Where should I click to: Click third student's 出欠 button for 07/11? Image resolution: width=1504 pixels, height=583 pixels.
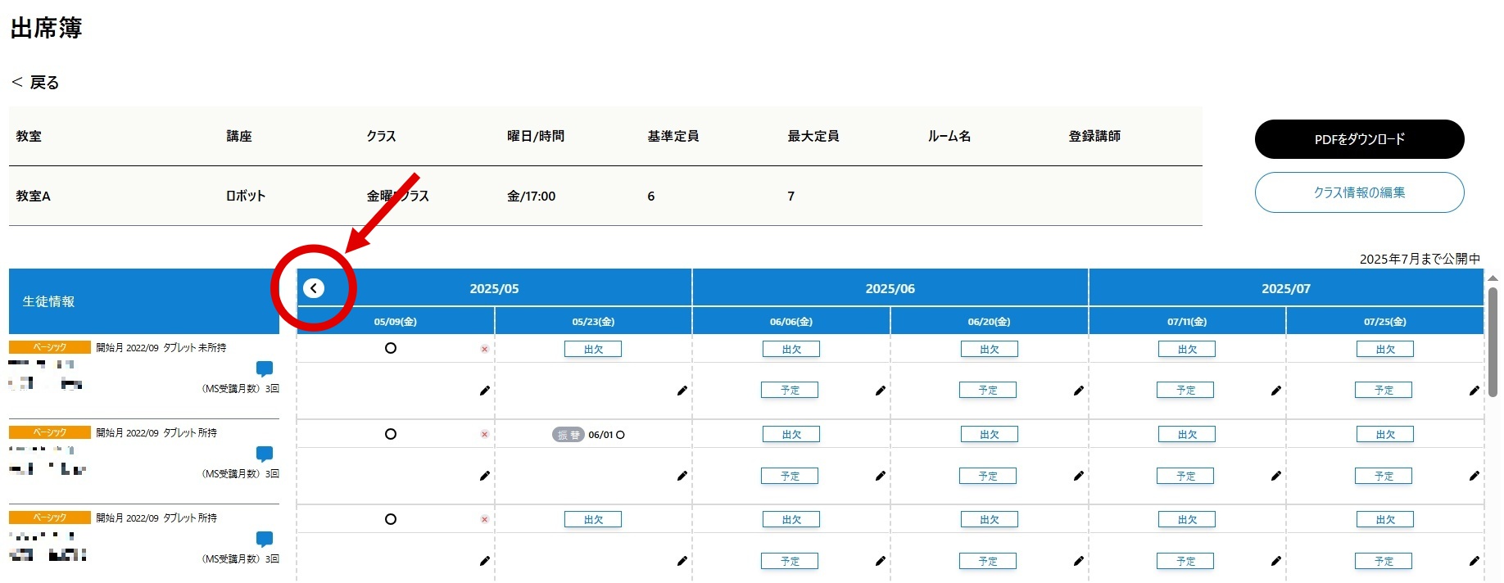(1187, 520)
